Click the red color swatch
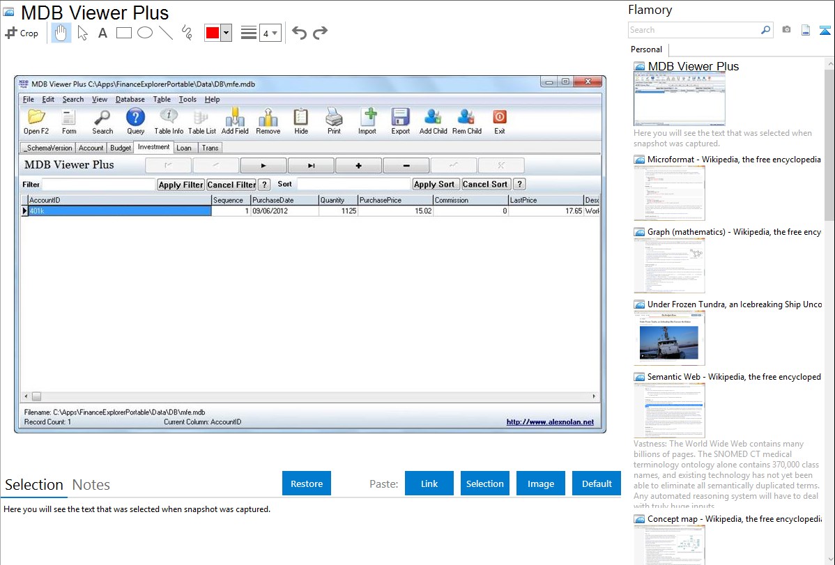The image size is (835, 565). pos(213,33)
